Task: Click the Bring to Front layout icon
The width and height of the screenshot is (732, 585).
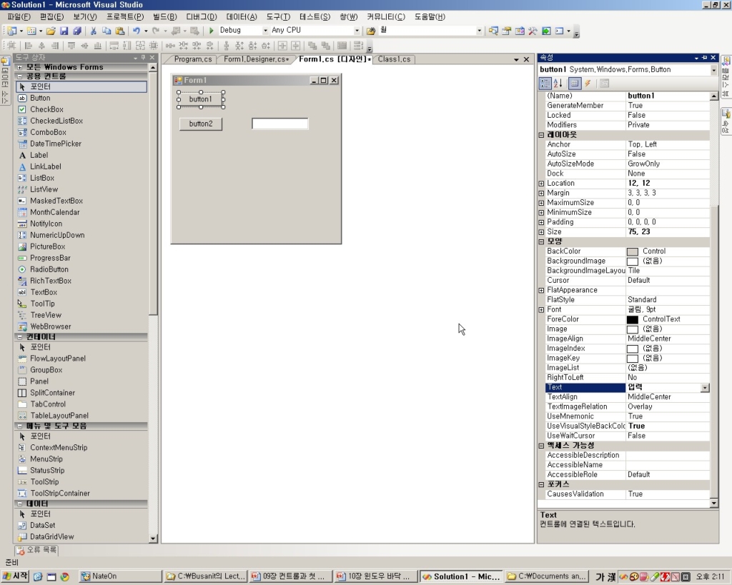Action: (x=312, y=46)
